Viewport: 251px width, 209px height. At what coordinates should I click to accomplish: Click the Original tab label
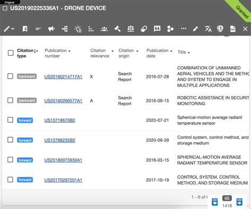point(10,2)
